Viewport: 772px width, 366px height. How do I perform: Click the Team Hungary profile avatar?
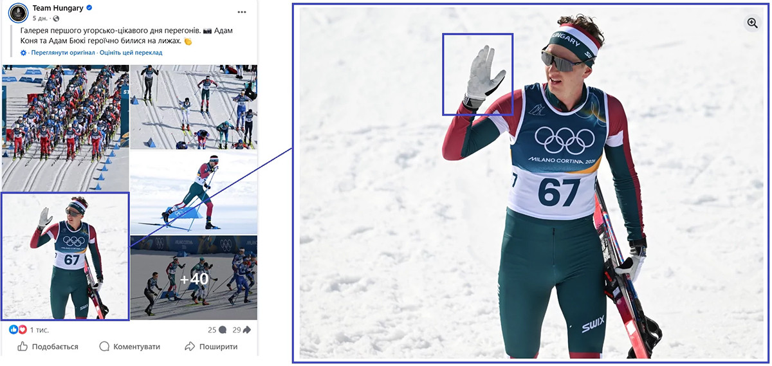(18, 13)
